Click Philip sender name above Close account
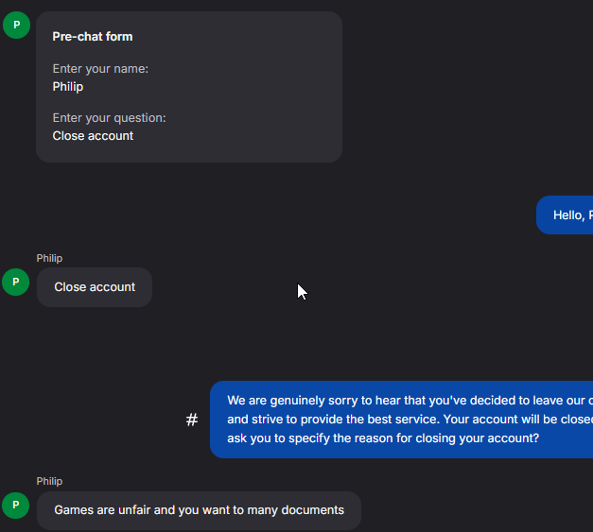 pos(49,258)
